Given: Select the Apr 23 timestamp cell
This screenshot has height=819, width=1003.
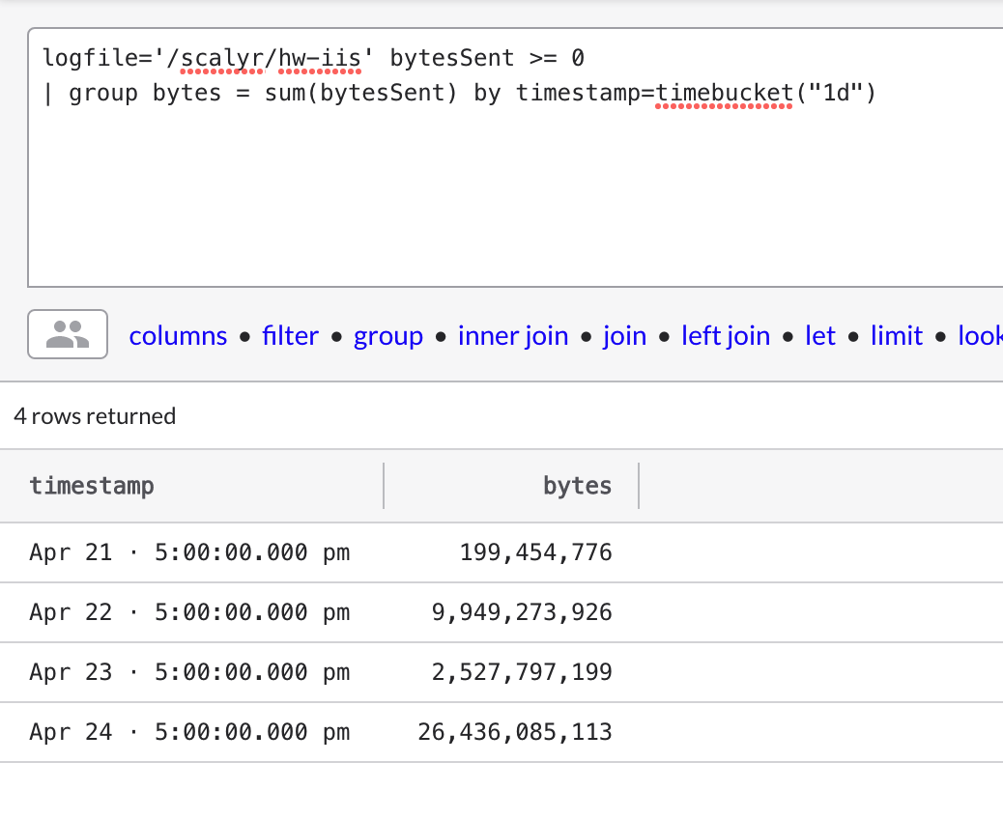Looking at the screenshot, I should pos(189,672).
